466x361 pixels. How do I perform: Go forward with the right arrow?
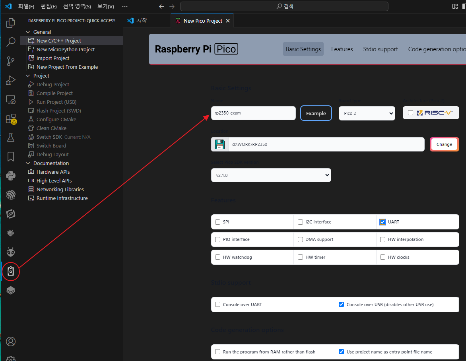(172, 6)
